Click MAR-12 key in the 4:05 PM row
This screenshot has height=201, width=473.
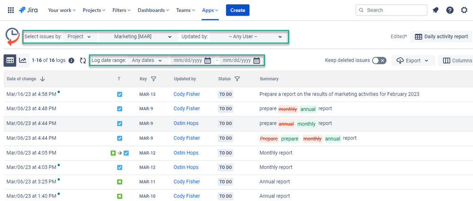pyautogui.click(x=148, y=153)
